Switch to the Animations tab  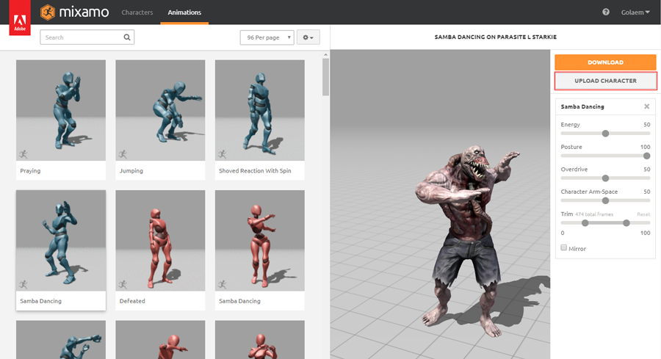pyautogui.click(x=184, y=12)
